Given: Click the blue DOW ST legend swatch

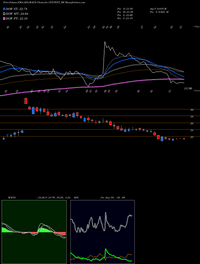Looking at the screenshot, I should (x=4, y=9).
